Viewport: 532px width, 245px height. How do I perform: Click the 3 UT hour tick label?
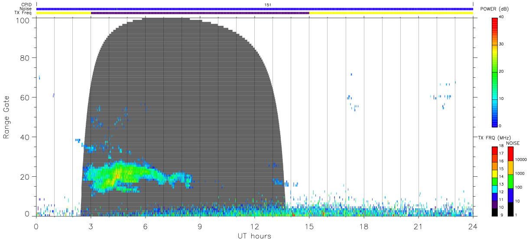[91, 226]
